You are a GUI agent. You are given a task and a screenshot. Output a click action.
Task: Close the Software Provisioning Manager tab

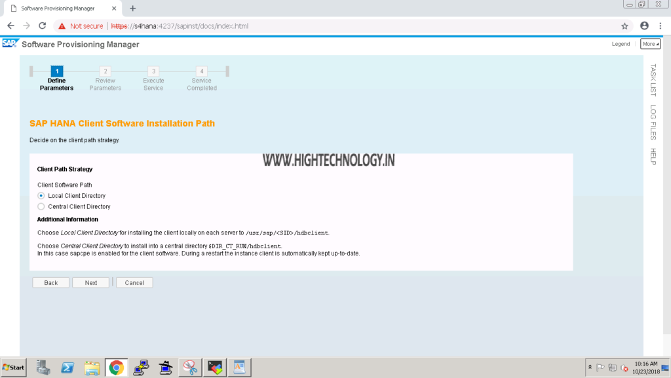tap(114, 9)
